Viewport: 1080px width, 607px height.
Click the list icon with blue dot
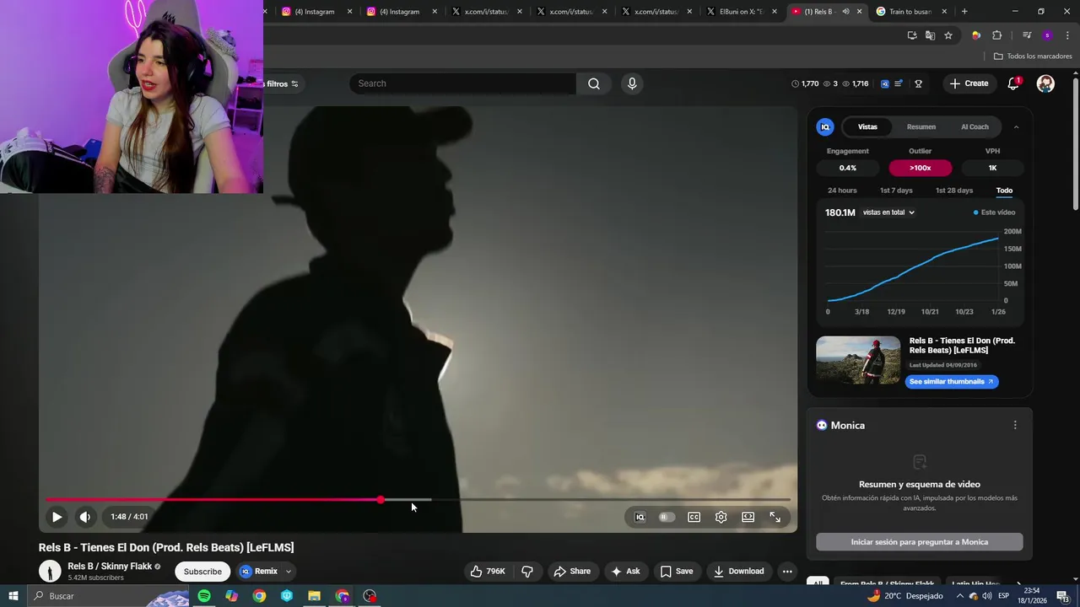(x=899, y=83)
